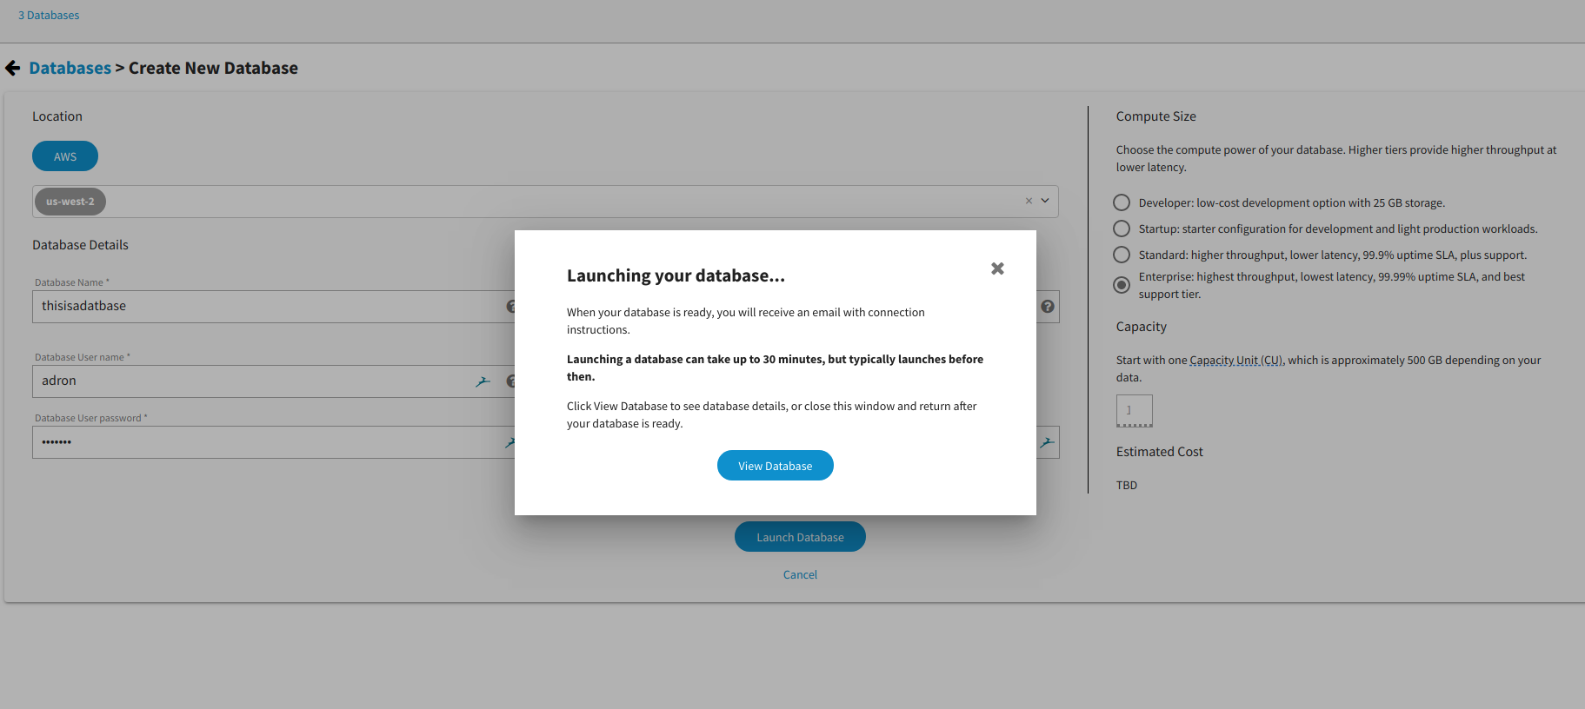Click the Create New Database title
1585x709 pixels.
[213, 68]
